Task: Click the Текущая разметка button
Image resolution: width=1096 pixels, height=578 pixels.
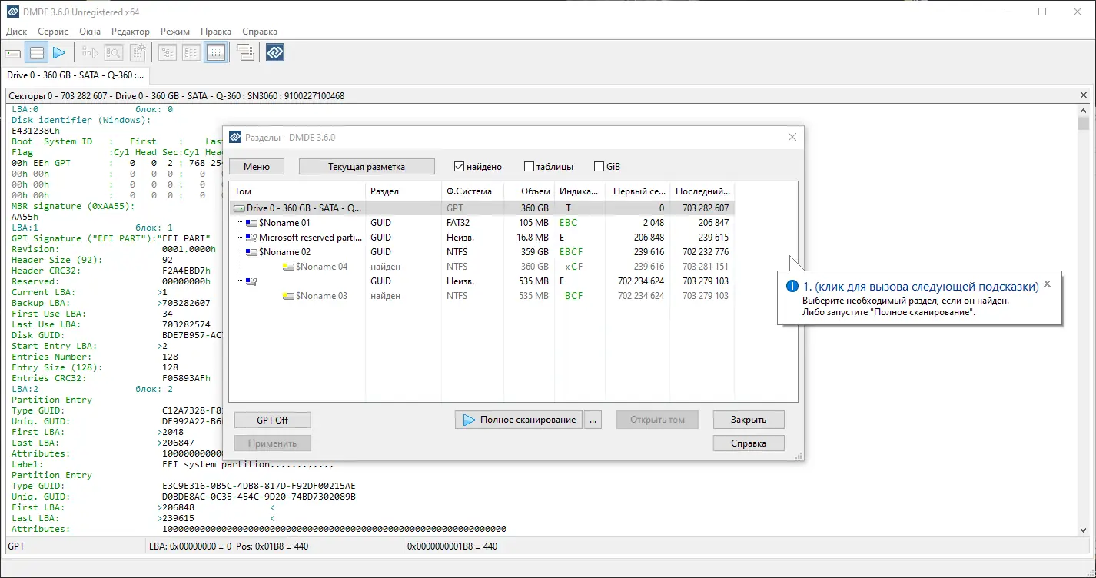Action: click(x=367, y=167)
